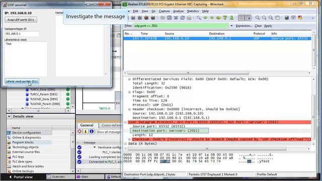
Task: Zoom in Wireshark text icon
Action: 258,18
